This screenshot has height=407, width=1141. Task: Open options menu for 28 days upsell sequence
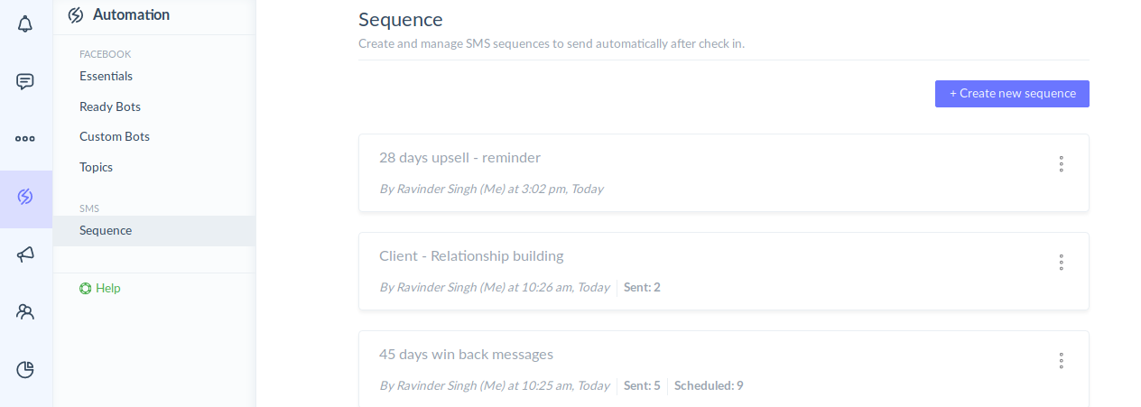[1061, 164]
